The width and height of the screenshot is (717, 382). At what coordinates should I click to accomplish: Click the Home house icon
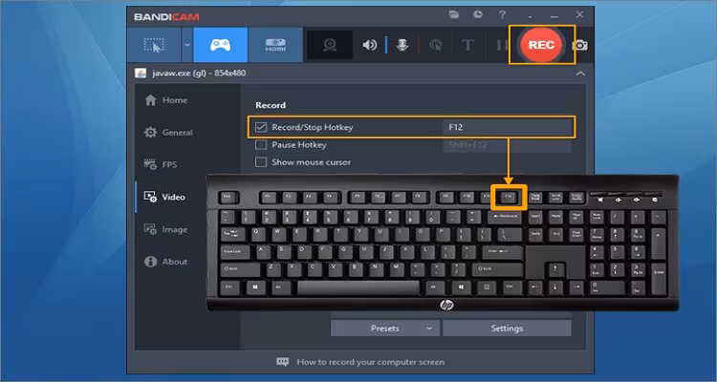[150, 100]
